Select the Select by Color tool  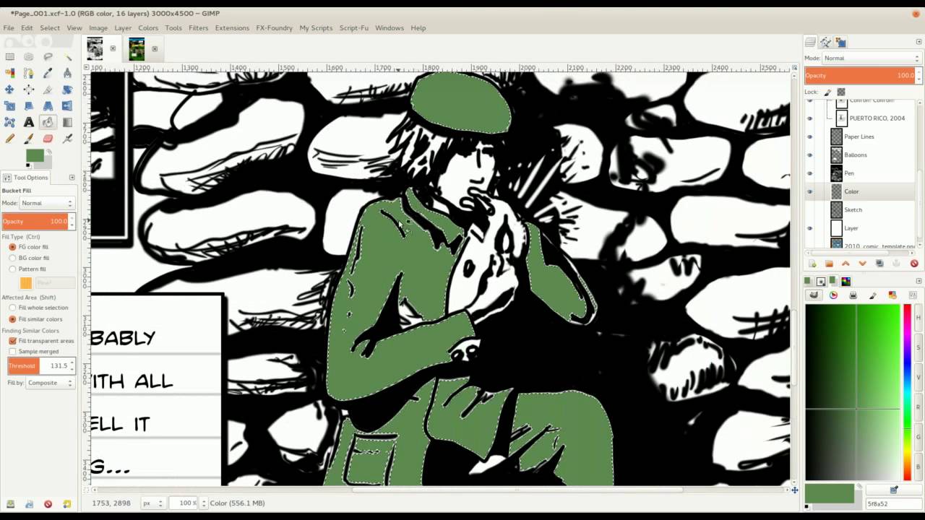tap(9, 73)
